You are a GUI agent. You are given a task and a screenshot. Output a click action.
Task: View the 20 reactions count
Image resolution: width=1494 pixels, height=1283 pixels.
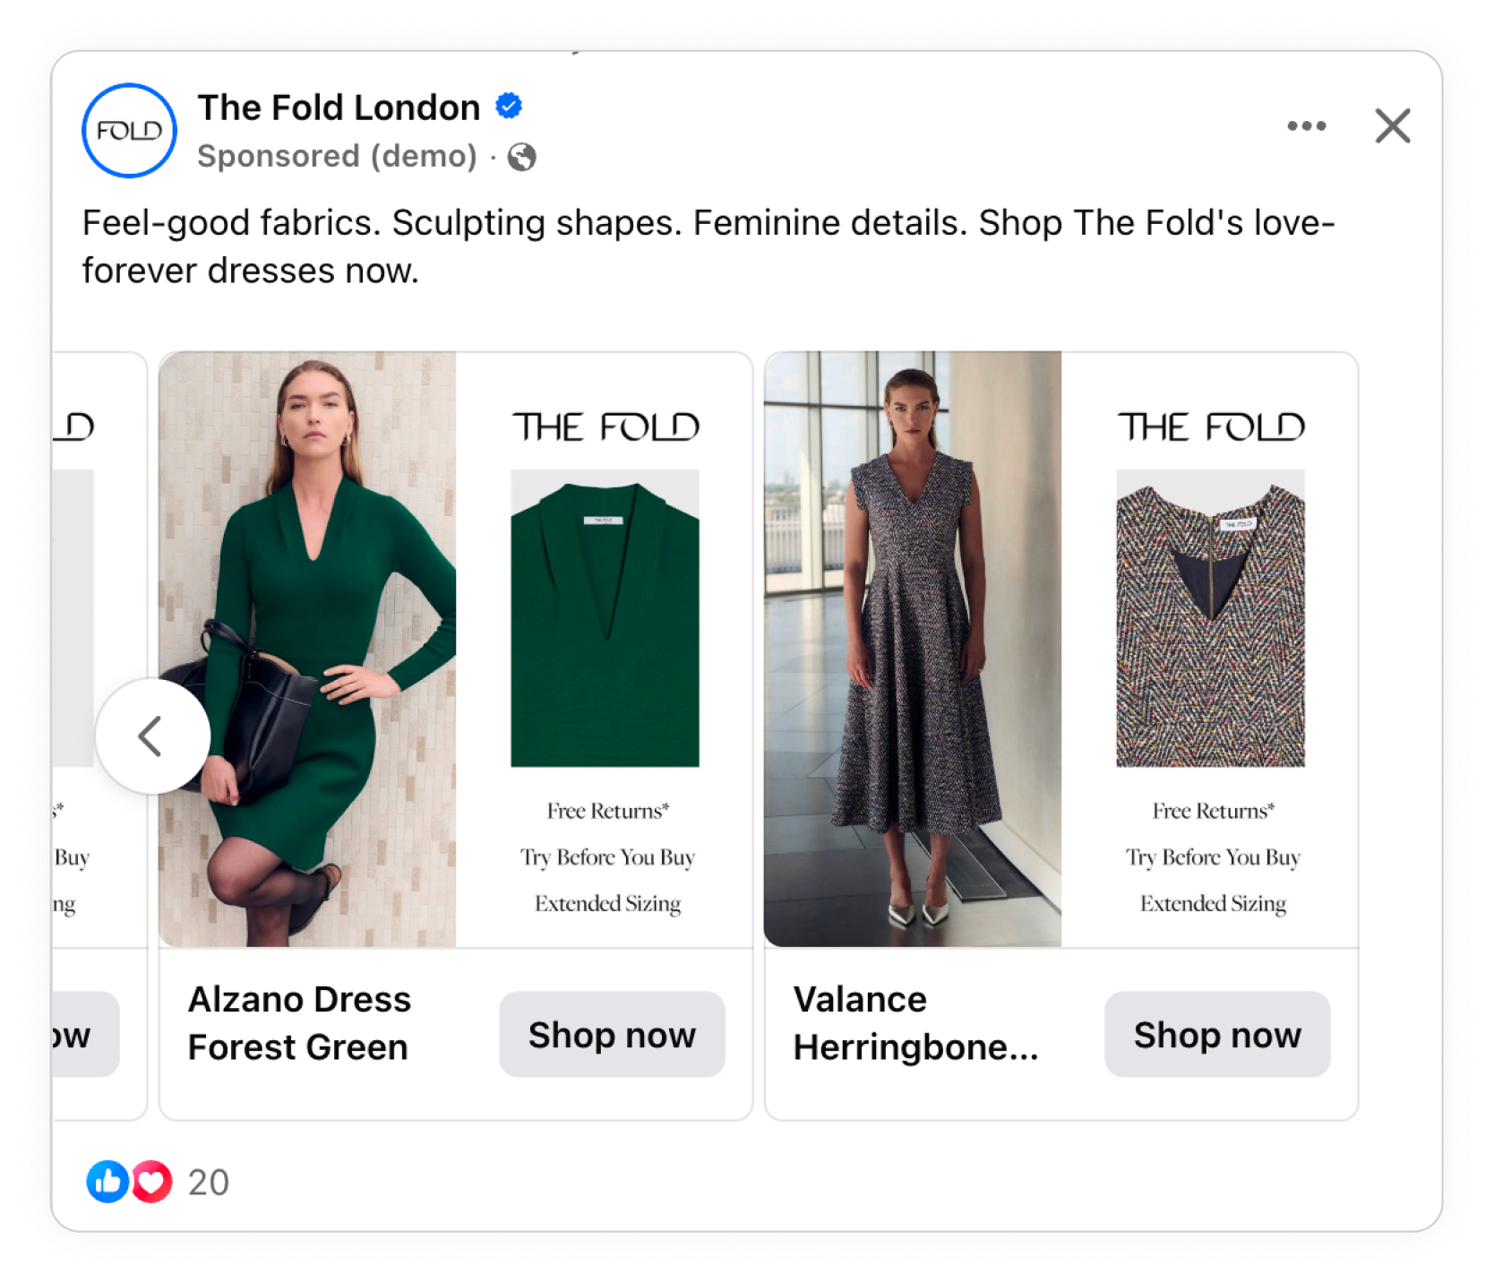pyautogui.click(x=209, y=1183)
